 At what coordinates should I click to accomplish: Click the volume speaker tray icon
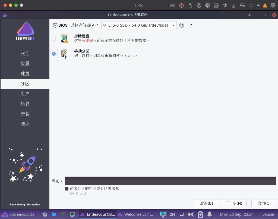pyautogui.click(x=191, y=214)
